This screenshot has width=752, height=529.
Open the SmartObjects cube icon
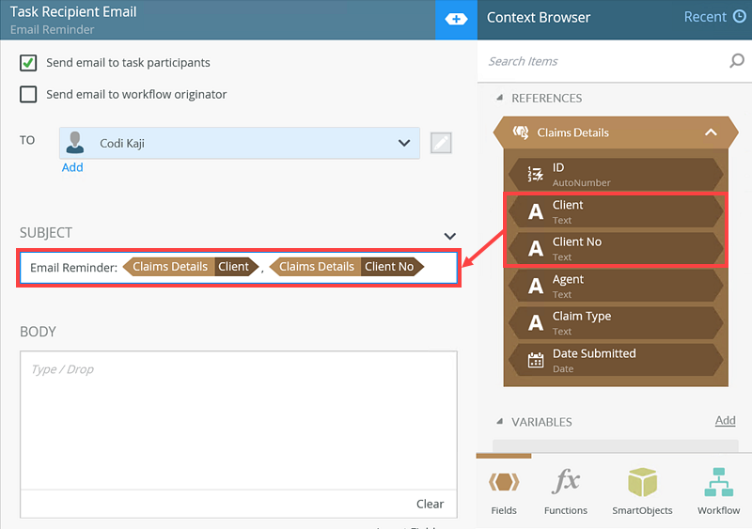[642, 482]
